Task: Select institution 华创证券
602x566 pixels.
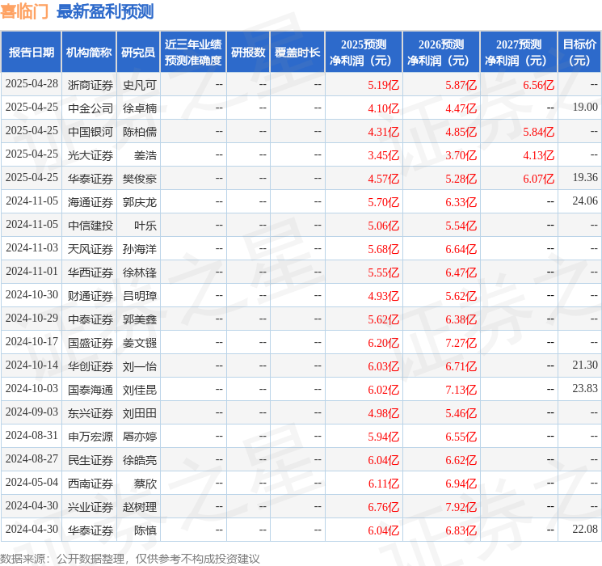Action: click(91, 366)
